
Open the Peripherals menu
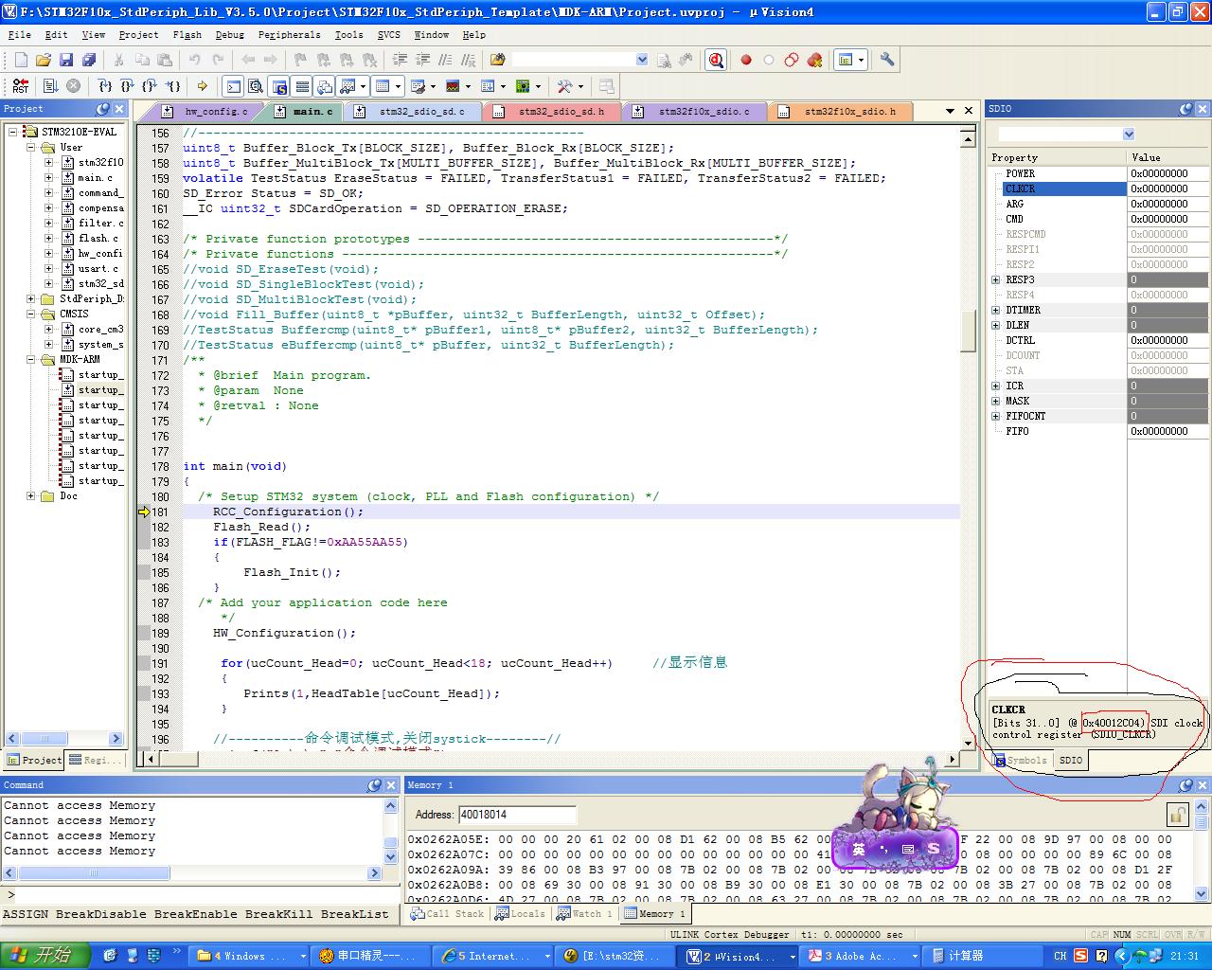[289, 34]
